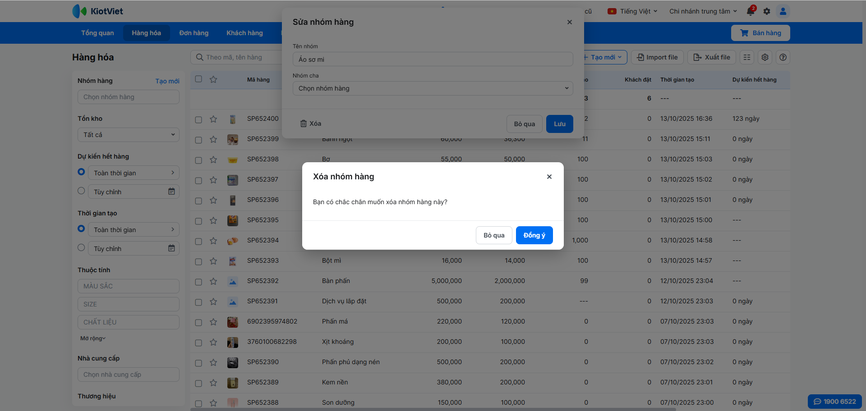
Task: Click the star icon in the table header
Action: click(x=213, y=79)
